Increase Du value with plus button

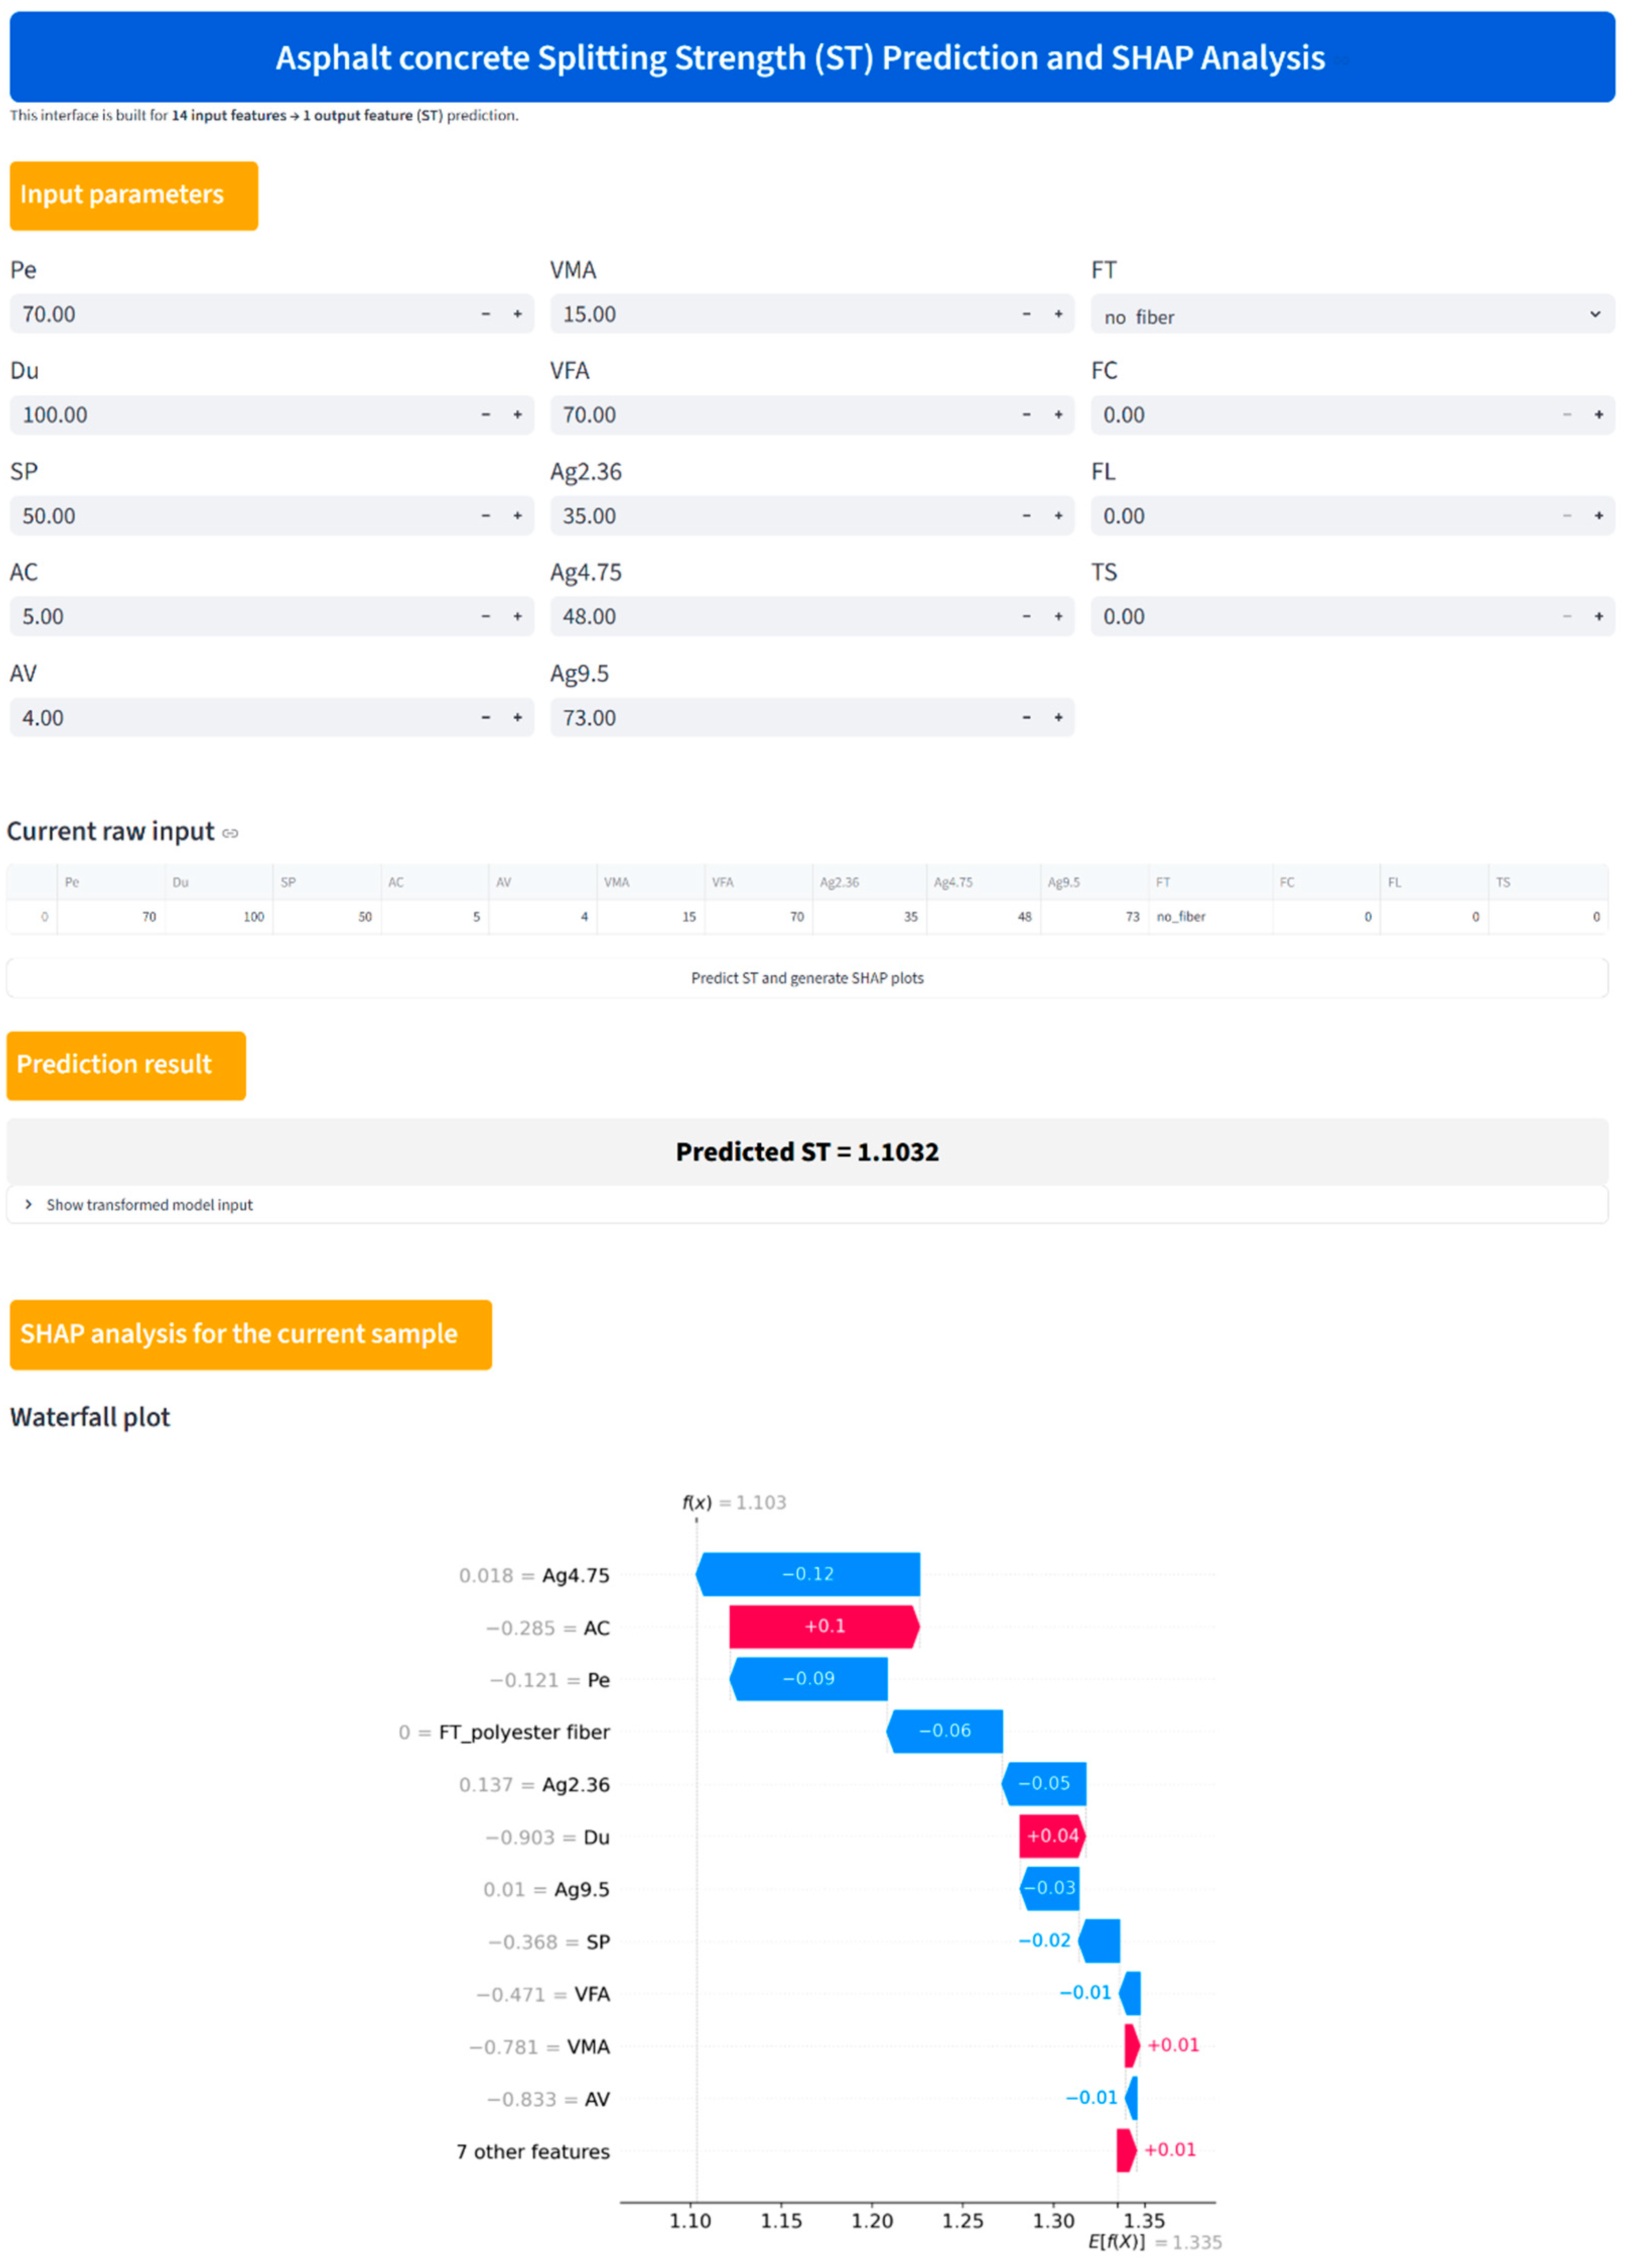click(x=517, y=415)
